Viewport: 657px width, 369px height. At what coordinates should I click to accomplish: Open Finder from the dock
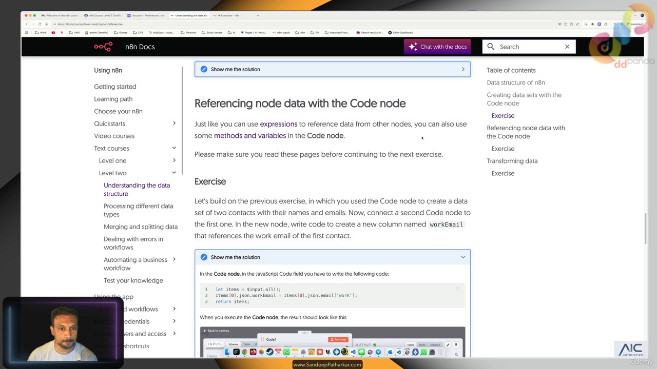(x=228, y=352)
